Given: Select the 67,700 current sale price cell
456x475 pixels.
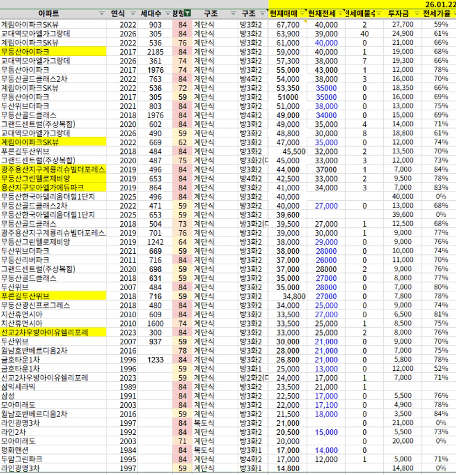Looking at the screenshot, I should [288, 24].
